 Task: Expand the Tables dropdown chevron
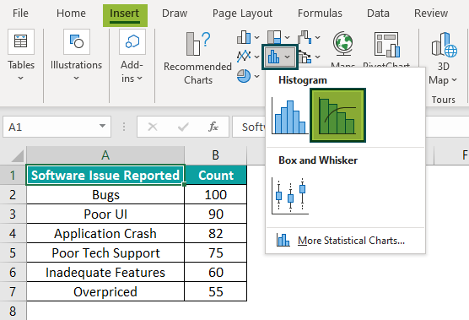coord(20,79)
